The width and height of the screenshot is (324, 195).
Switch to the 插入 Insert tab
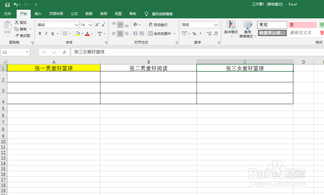pyautogui.click(x=38, y=14)
